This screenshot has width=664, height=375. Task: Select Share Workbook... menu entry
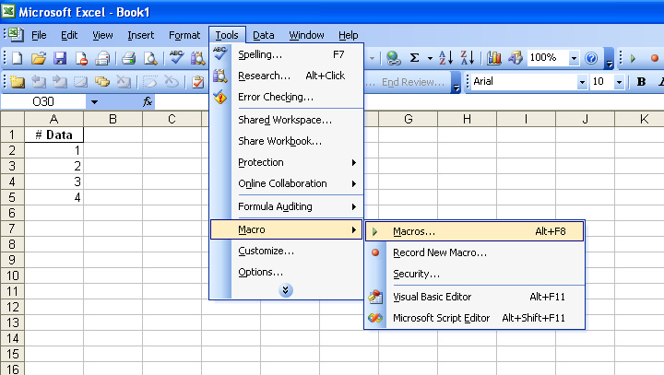[287, 141]
